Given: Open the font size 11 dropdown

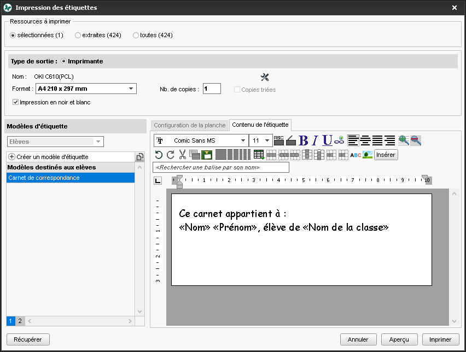Looking at the screenshot, I should tap(261, 140).
